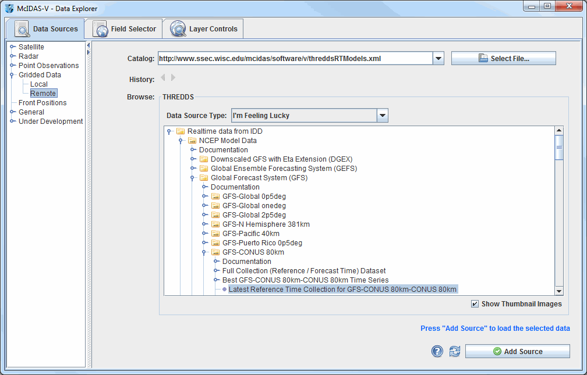587x375 pixels.
Task: Click the refresh arrows icon
Action: coord(454,351)
